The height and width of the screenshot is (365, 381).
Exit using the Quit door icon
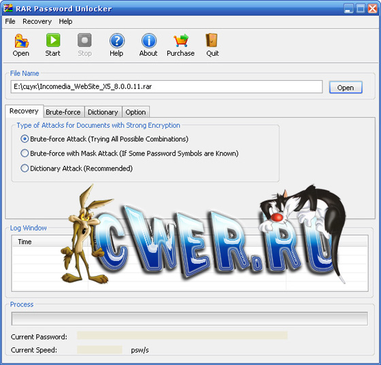[x=212, y=40]
